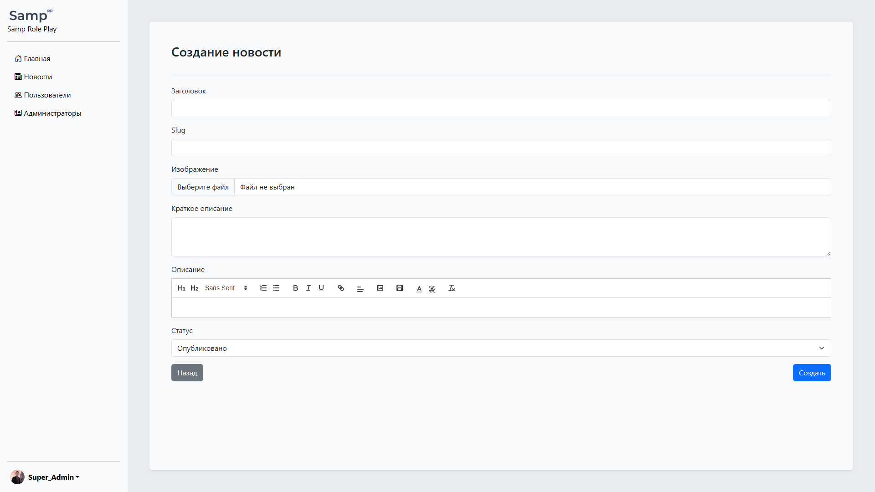The width and height of the screenshot is (875, 492).
Task: Open the text alignment picker
Action: point(360,288)
